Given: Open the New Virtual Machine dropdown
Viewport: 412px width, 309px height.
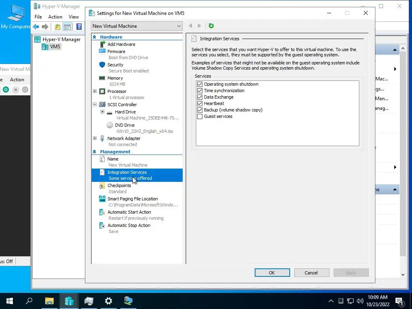Looking at the screenshot, I should (137, 26).
